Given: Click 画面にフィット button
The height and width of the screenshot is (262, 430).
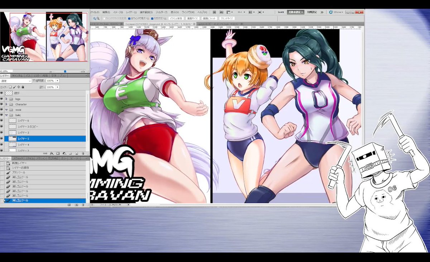Looking at the screenshot, I should click(x=209, y=18).
